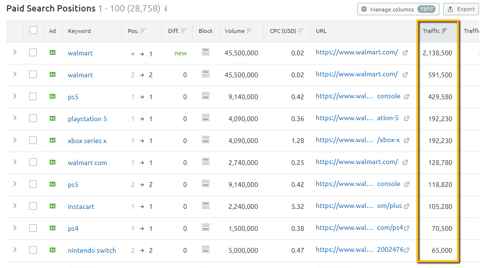Screen dimensions: 491x268
Task: Click the Ad icon in the instacart row
Action: [x=52, y=206]
